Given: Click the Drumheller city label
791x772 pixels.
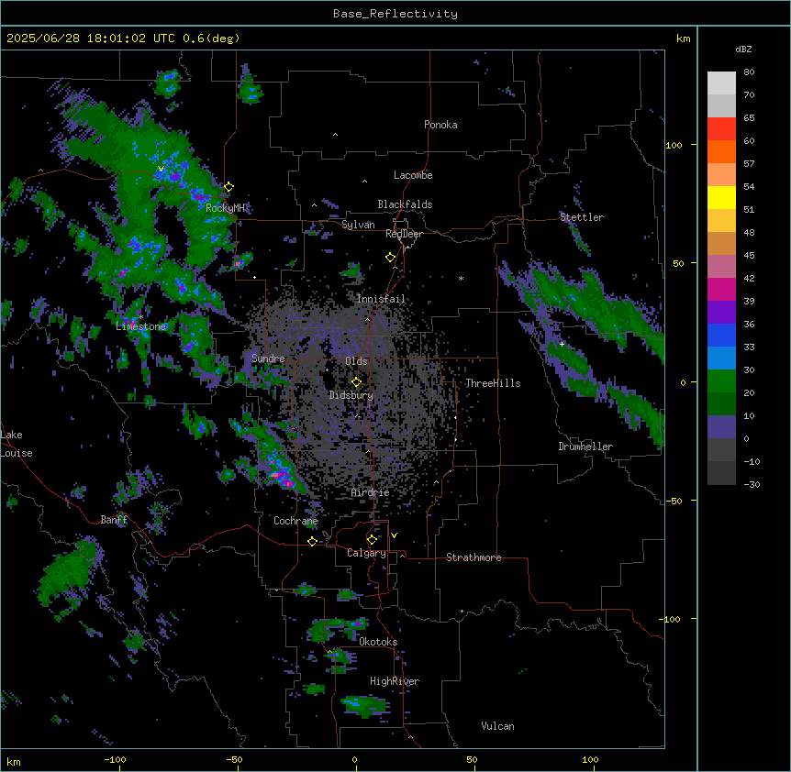Looking at the screenshot, I should coord(585,447).
